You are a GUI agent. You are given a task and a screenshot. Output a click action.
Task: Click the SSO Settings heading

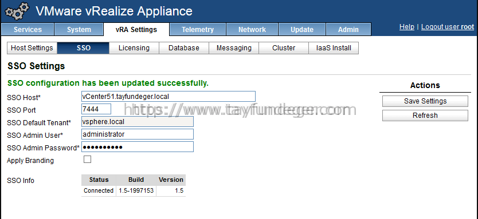tap(36, 66)
